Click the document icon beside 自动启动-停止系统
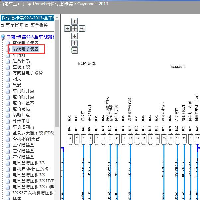The height and width of the screenshot is (200, 200). tap(8, 169)
